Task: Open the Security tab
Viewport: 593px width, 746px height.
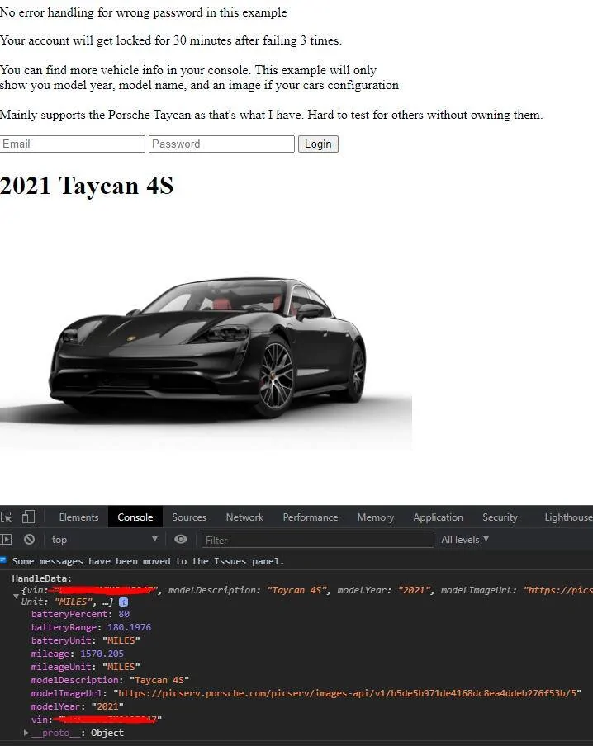Action: pos(500,517)
